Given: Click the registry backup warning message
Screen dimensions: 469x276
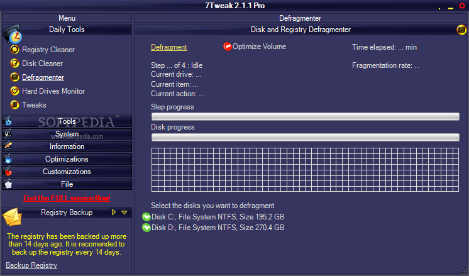Looking at the screenshot, I should tap(67, 245).
